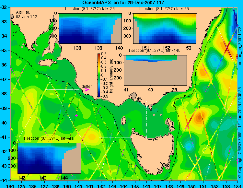Viewport: 243px width, 188px height.
Task: Click the "t section (9.1..27°C) lat=-41" heading
Action: click(49, 138)
